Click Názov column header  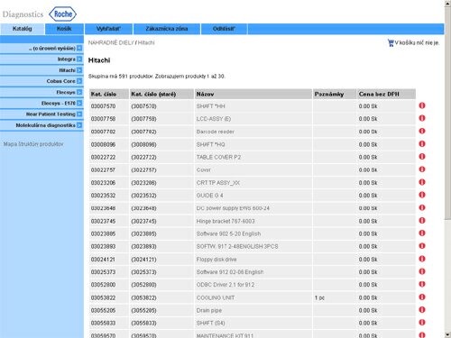[x=253, y=94]
